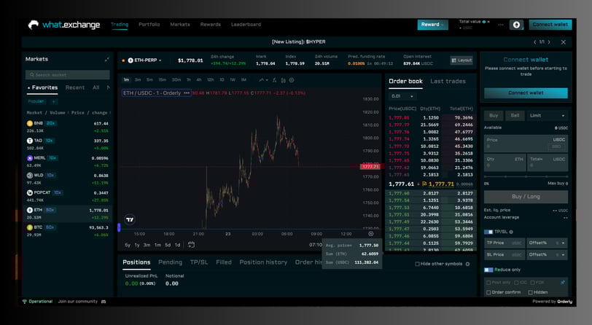
Task: Click the Buy / Long button
Action: point(526,197)
